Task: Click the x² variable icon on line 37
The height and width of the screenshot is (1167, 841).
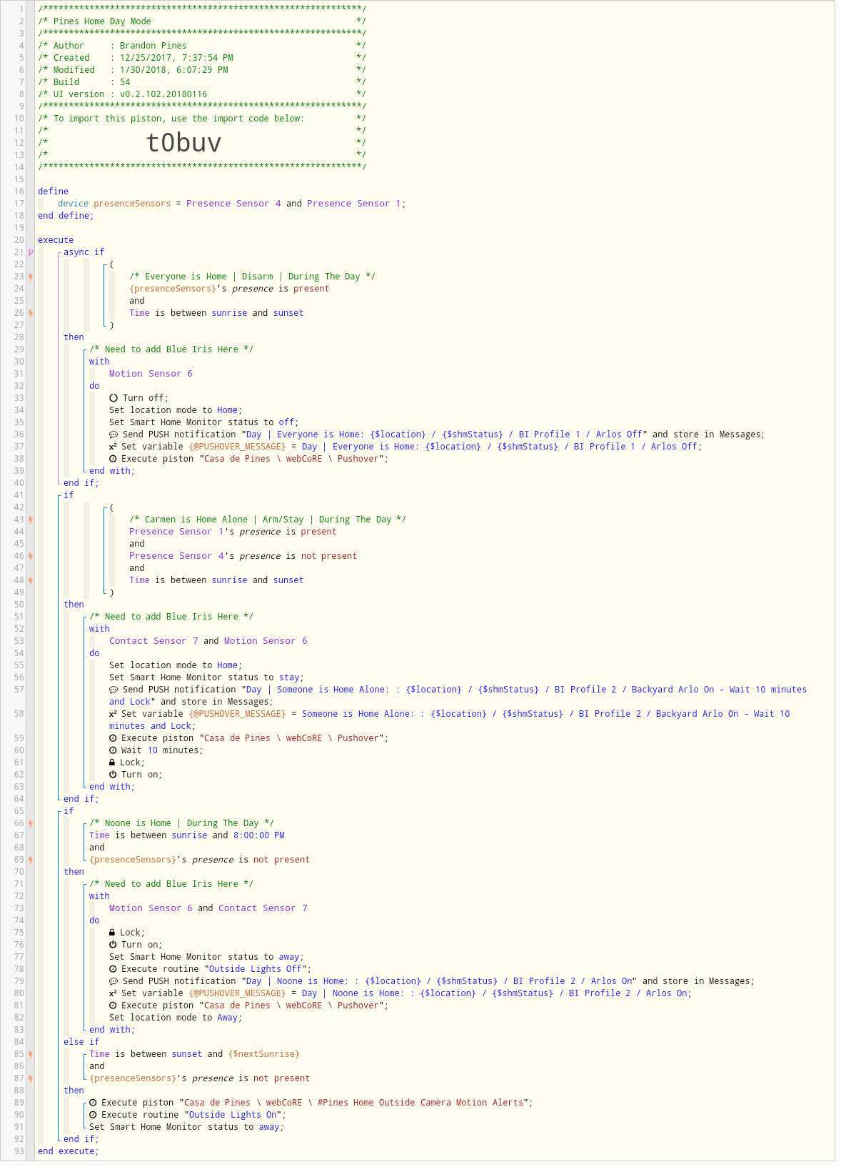Action: pos(113,447)
